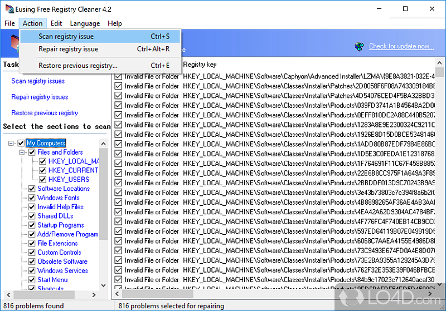The width and height of the screenshot is (446, 311).
Task: Uncheck the Windows Fonts section checkbox
Action: [32, 198]
